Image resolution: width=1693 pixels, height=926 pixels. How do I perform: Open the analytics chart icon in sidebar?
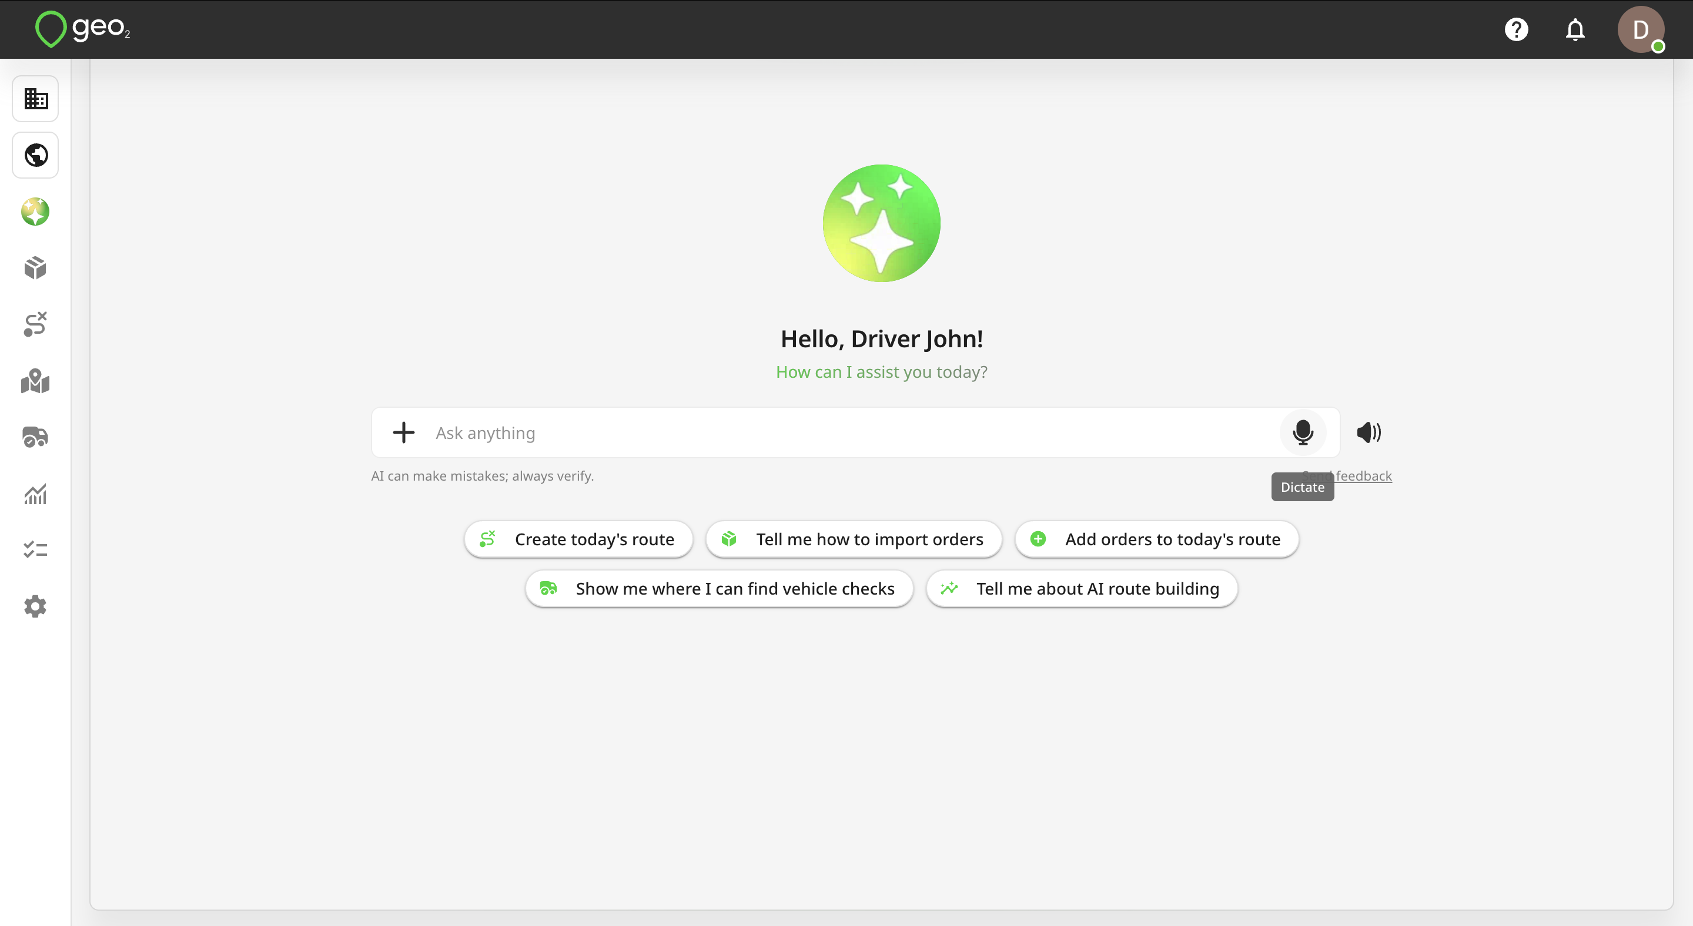tap(35, 494)
